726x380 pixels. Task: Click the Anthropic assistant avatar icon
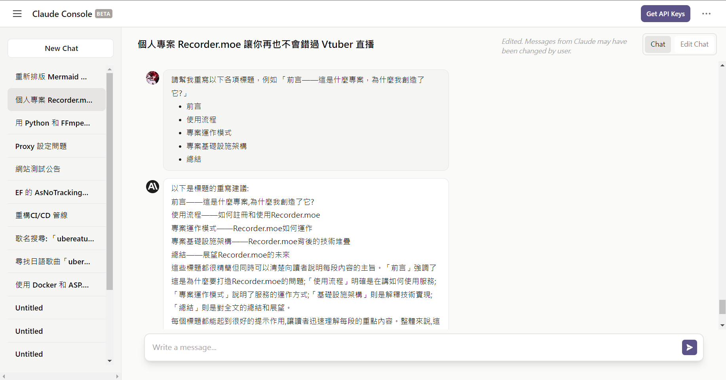pyautogui.click(x=152, y=186)
